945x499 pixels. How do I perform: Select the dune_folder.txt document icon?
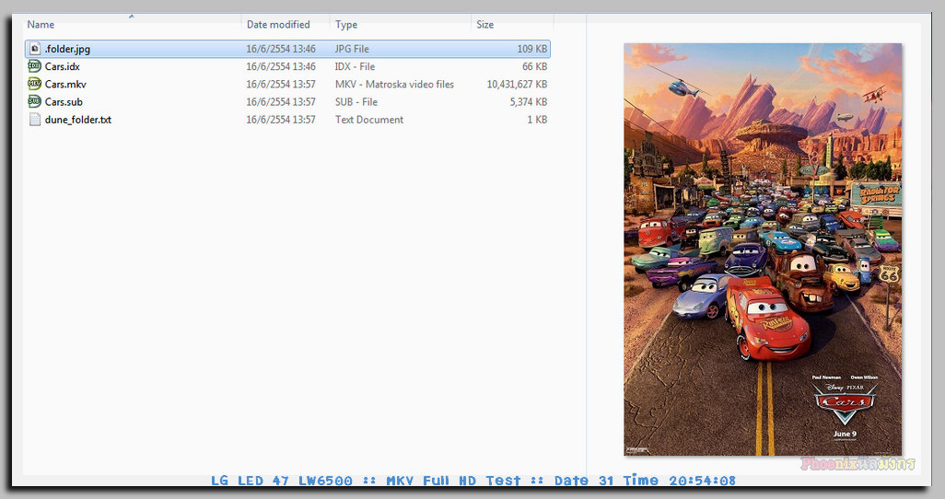point(35,120)
